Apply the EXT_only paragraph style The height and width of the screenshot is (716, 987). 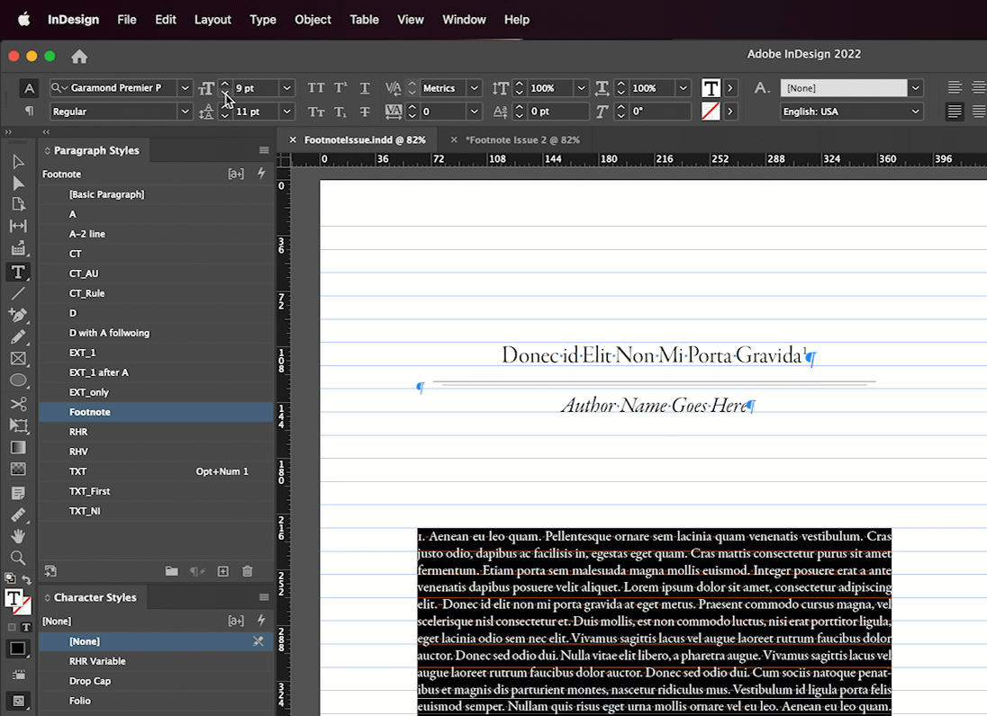pyautogui.click(x=156, y=391)
